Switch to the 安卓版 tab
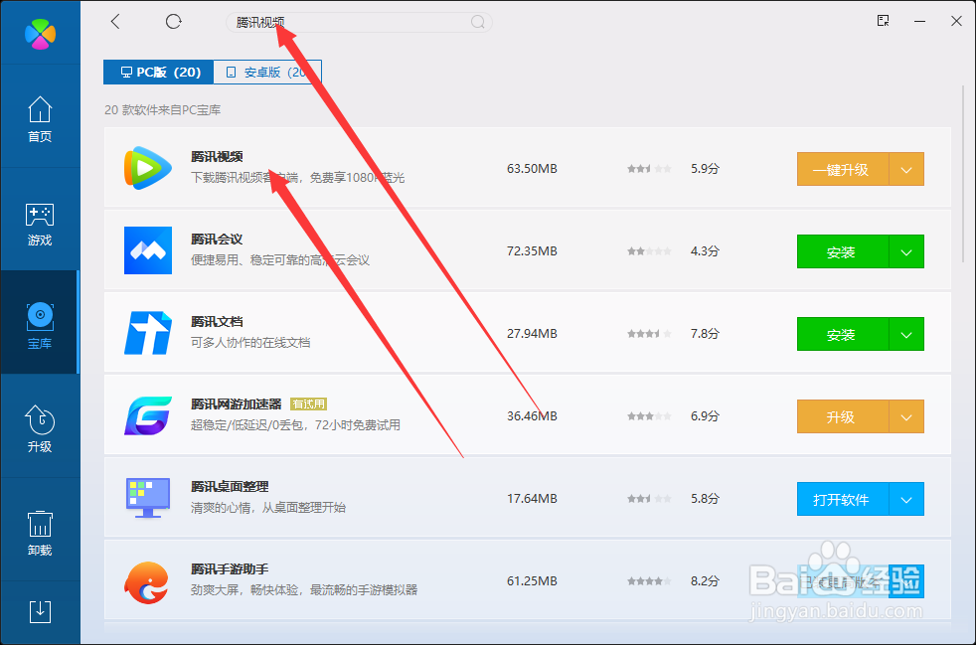This screenshot has width=976, height=645. (x=267, y=73)
